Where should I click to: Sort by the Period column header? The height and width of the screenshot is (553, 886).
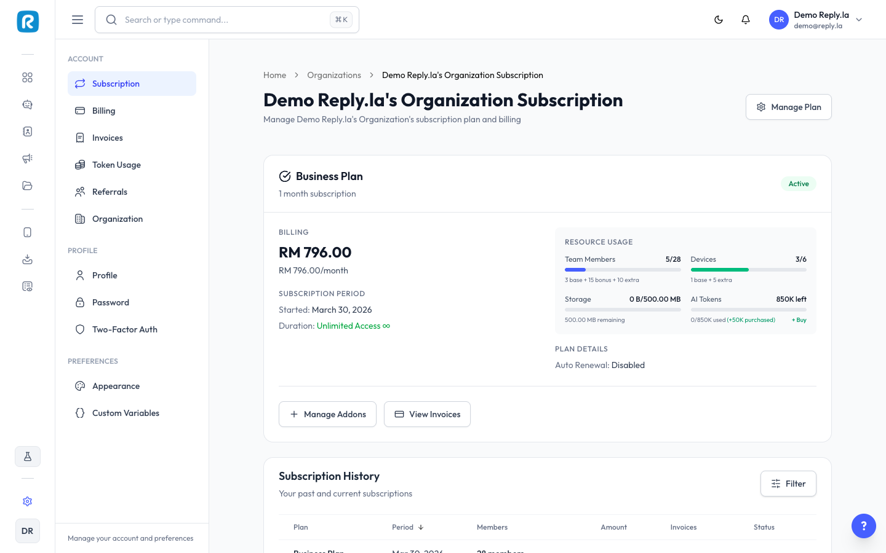click(x=408, y=527)
